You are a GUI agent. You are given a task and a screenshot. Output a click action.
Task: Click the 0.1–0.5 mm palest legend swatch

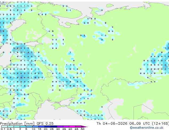pyautogui.click(x=5, y=127)
